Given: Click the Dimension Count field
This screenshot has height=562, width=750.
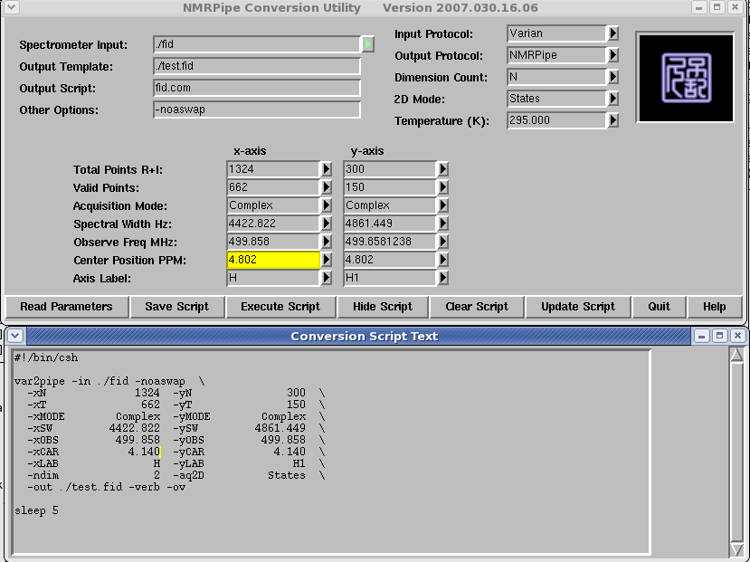Looking at the screenshot, I should 556,77.
